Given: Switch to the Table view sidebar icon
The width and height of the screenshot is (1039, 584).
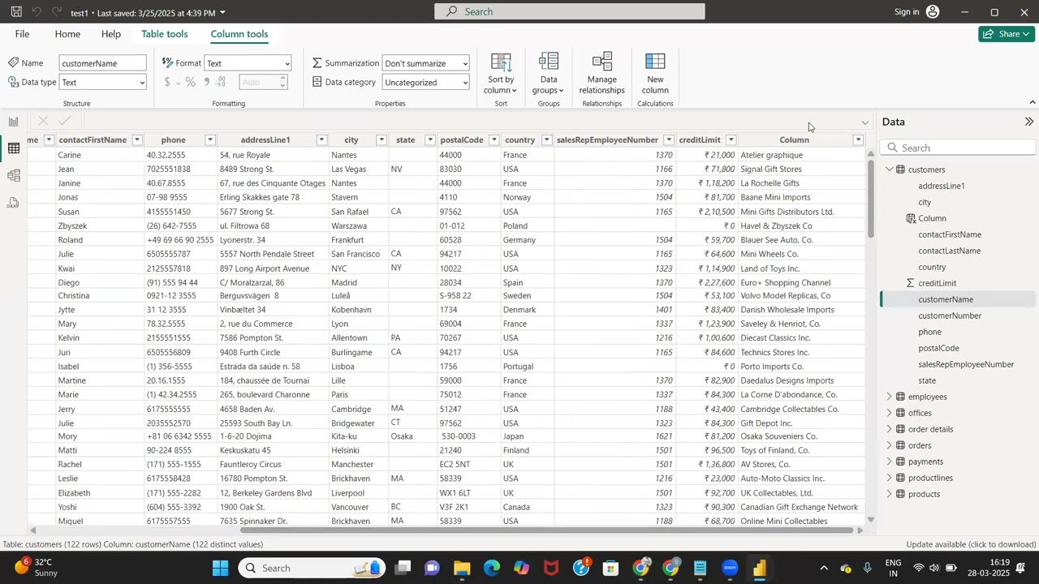Looking at the screenshot, I should [13, 148].
